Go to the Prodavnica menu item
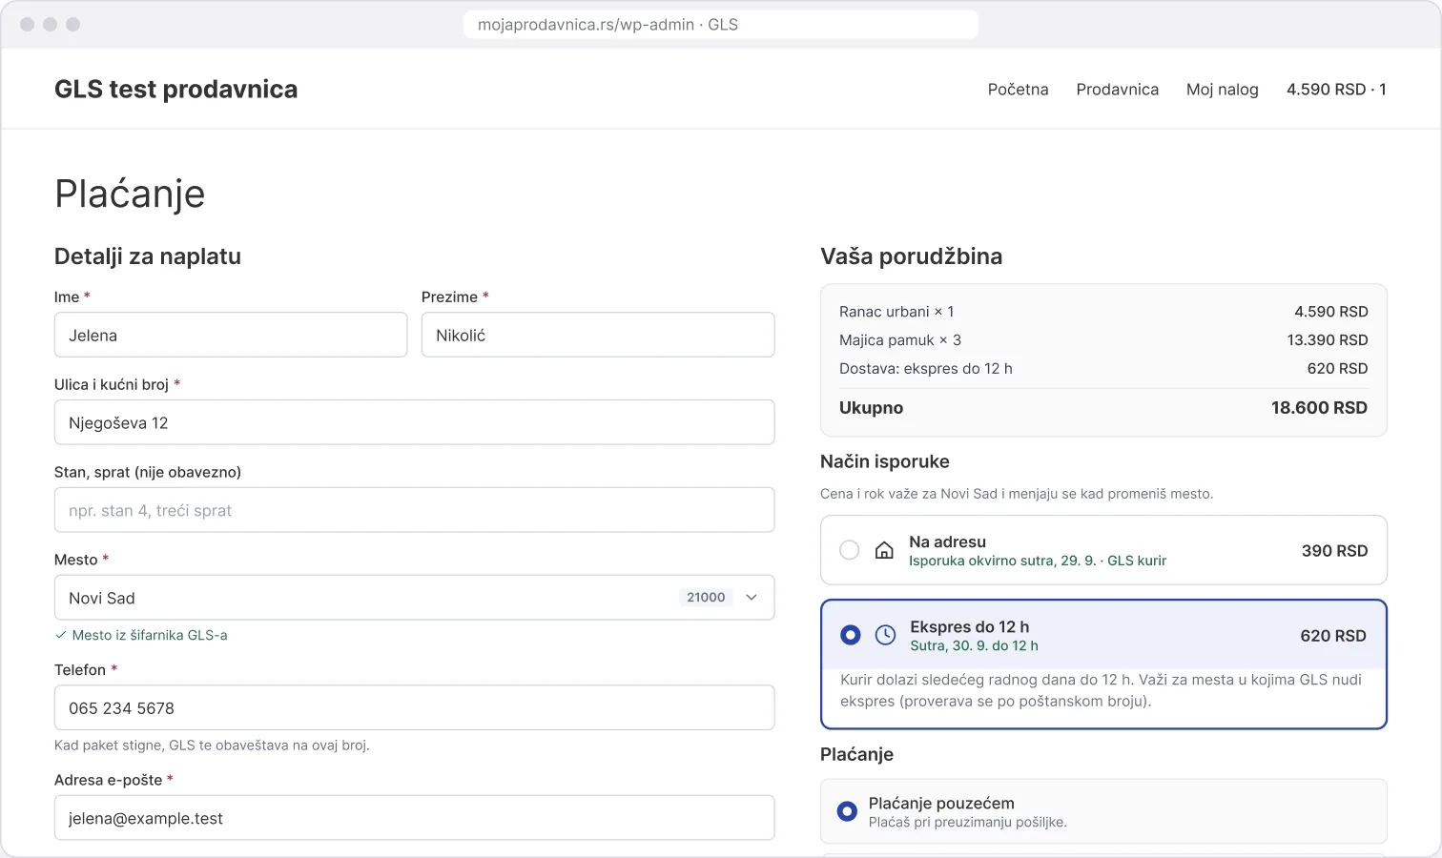Viewport: 1442px width, 858px height. (x=1118, y=90)
